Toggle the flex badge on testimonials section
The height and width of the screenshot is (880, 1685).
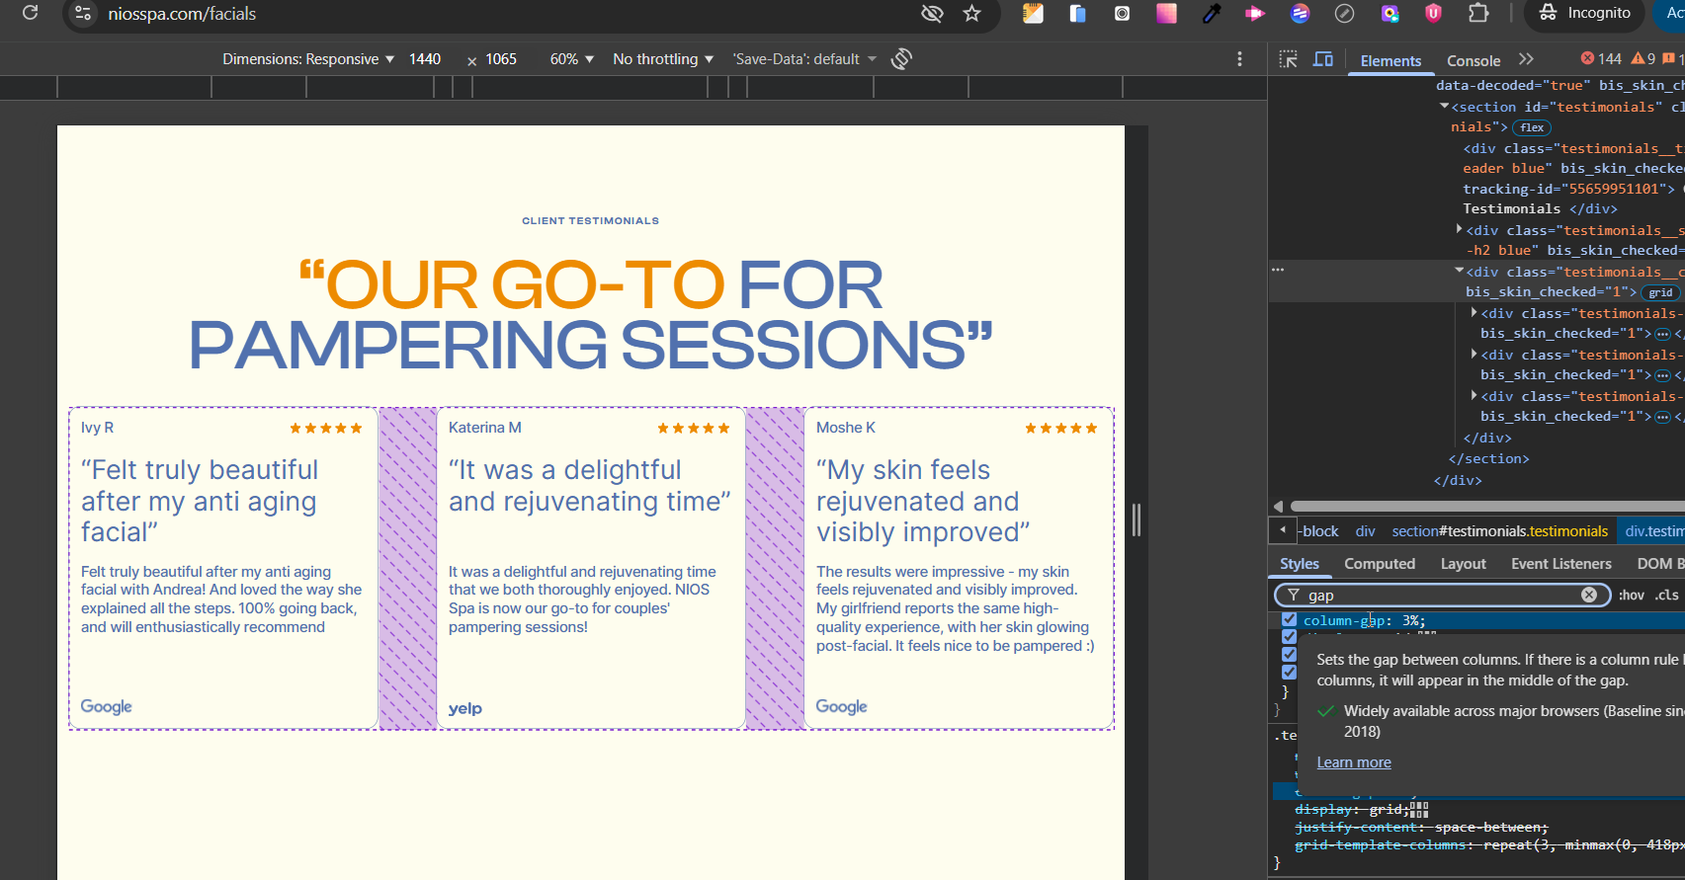[x=1532, y=127]
